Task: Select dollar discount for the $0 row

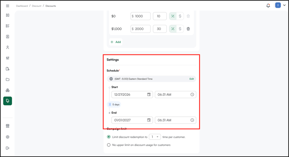Action: click(180, 16)
